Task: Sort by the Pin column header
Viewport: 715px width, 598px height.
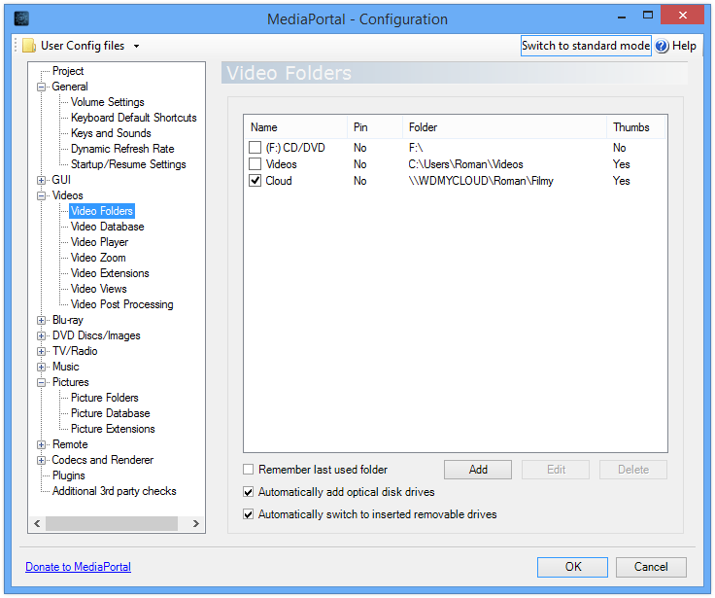Action: (x=375, y=127)
